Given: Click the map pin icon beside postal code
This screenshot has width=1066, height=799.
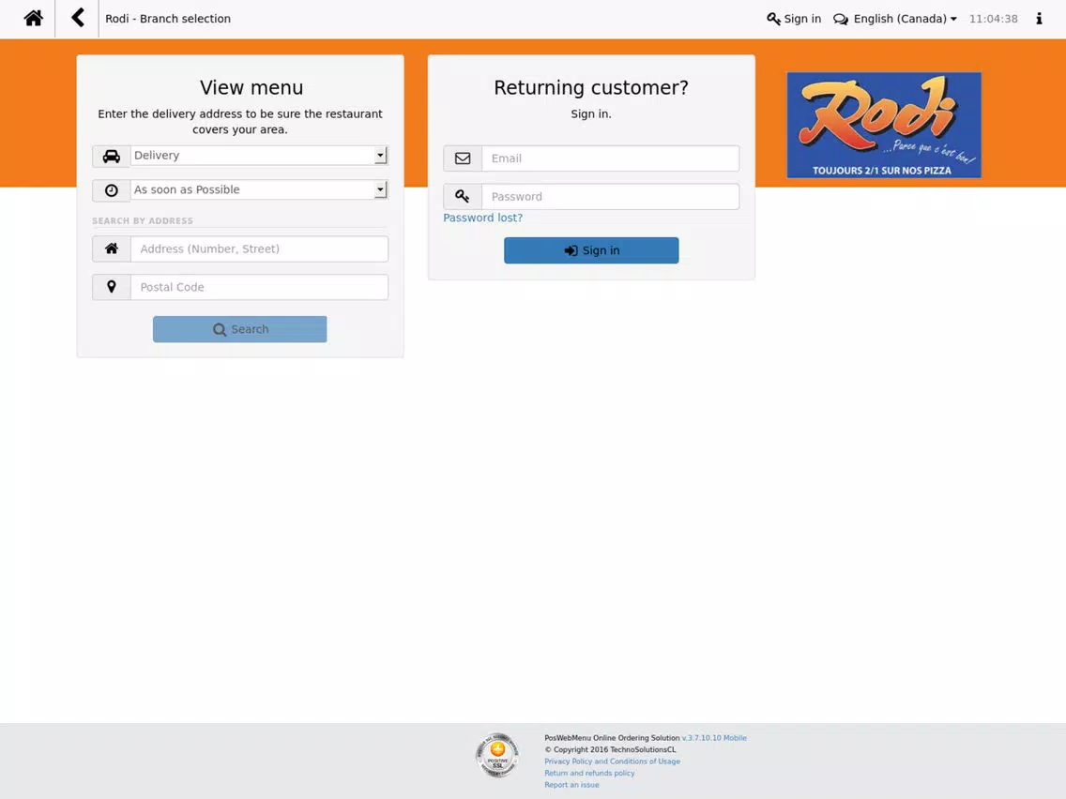Looking at the screenshot, I should point(112,287).
